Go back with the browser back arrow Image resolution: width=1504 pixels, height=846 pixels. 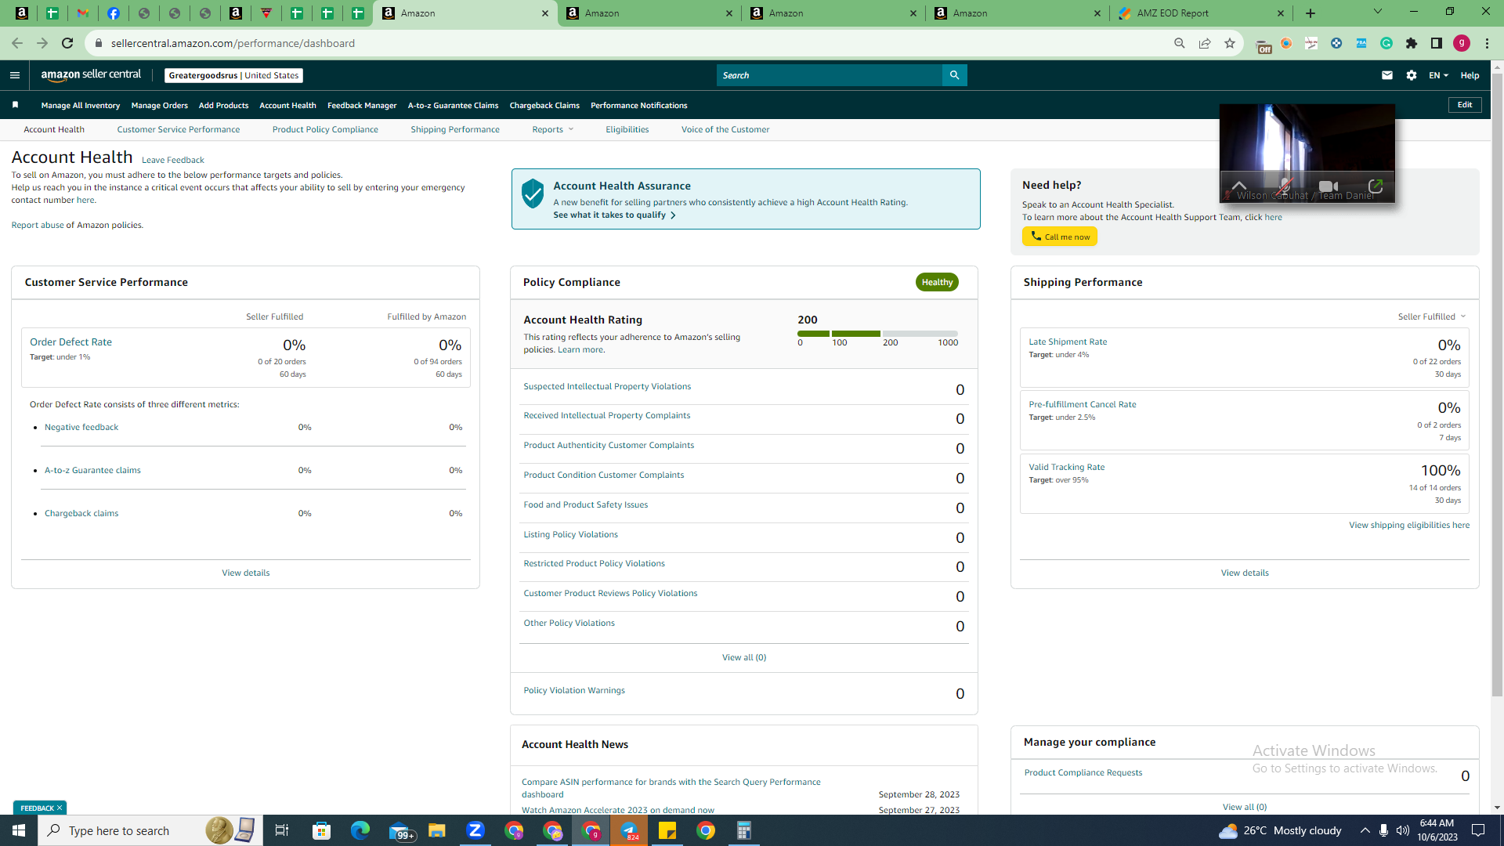click(x=17, y=43)
